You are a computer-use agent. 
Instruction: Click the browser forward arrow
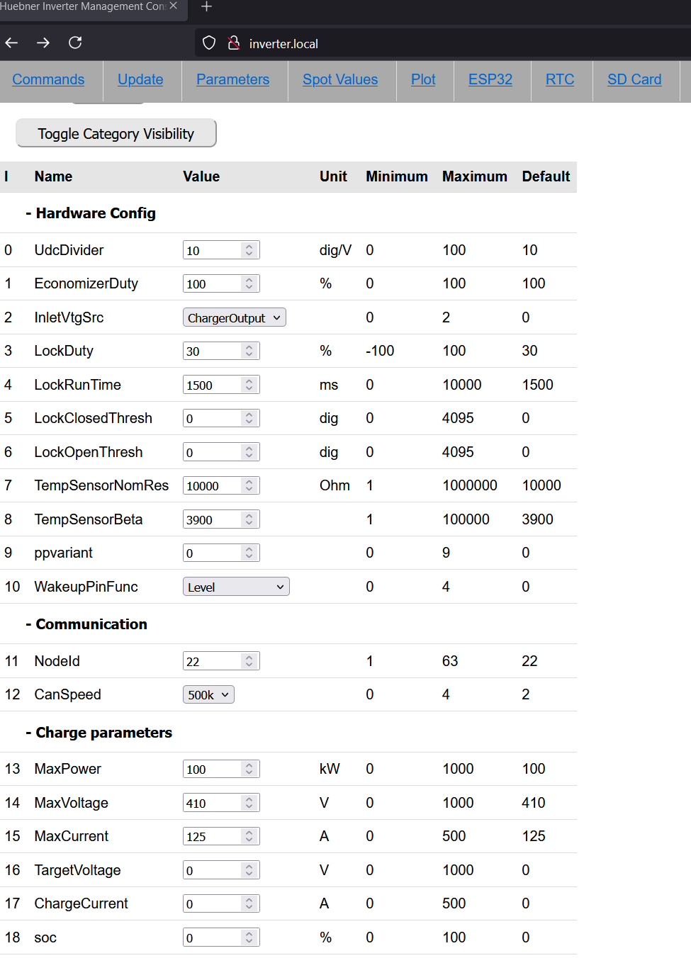click(43, 43)
